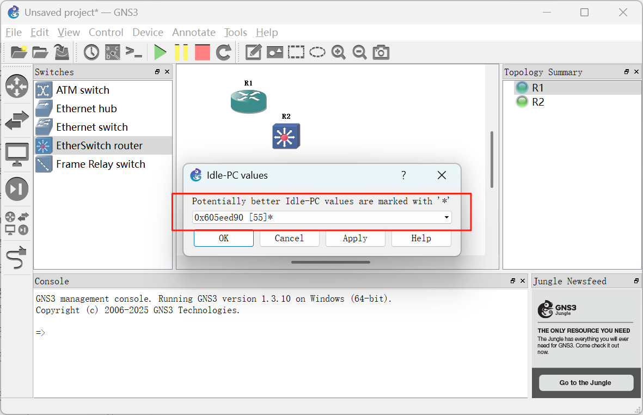Browse routers in the device sidebar

pos(17,86)
